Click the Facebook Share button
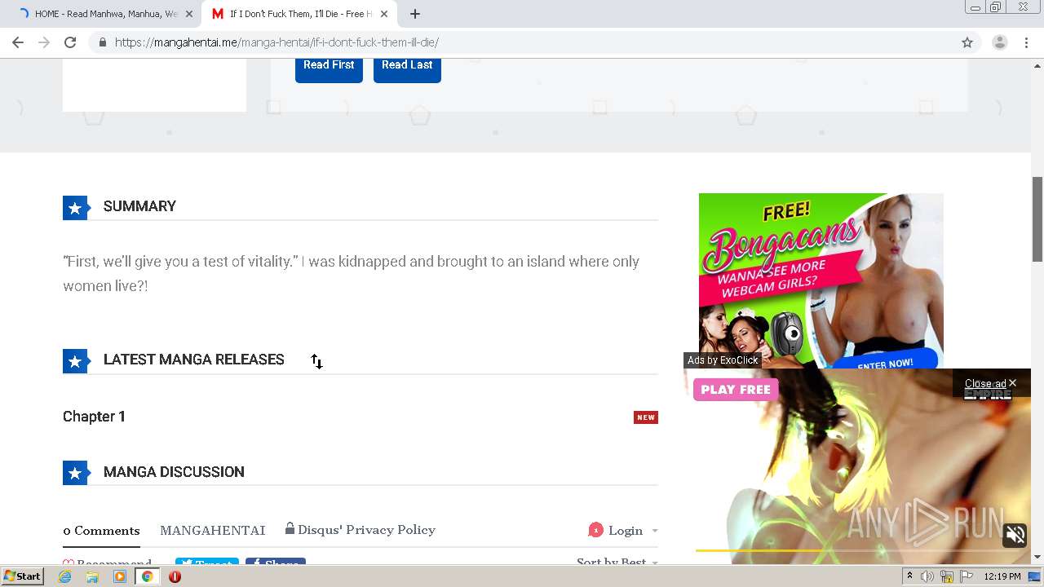This screenshot has height=587, width=1044. (276, 563)
